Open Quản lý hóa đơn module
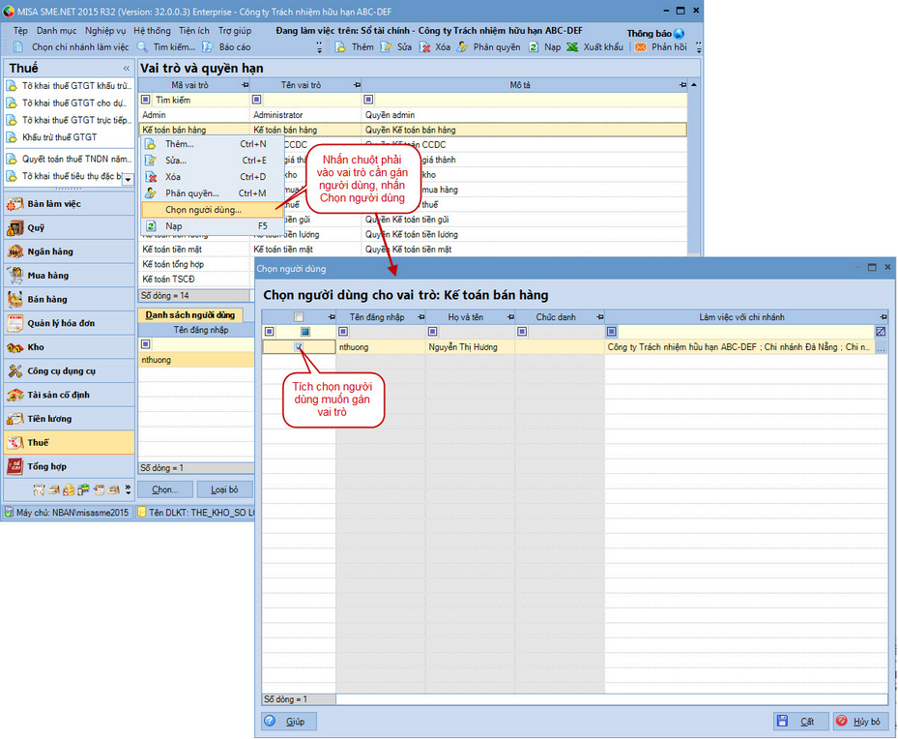Image resolution: width=898 pixels, height=739 pixels. point(70,323)
